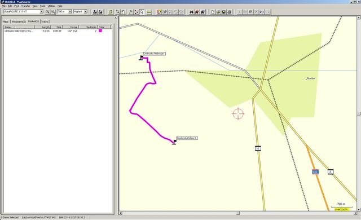Screen dimensions: 361x220
Task: Switch to the Tracks tab
Action: click(x=45, y=21)
